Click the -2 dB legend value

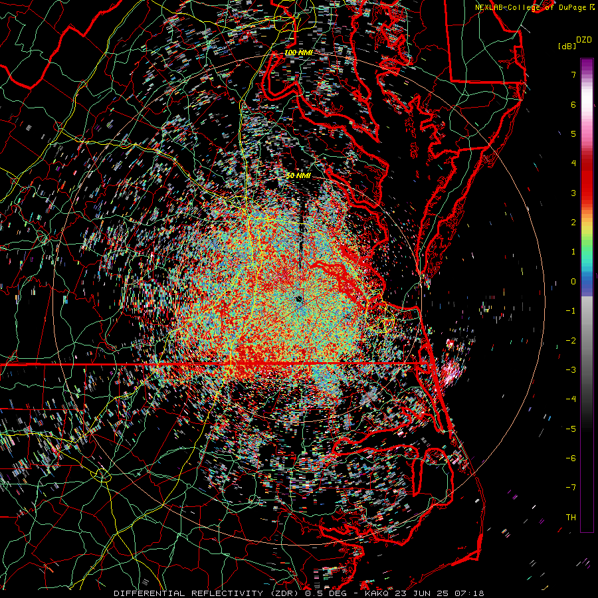coord(571,341)
